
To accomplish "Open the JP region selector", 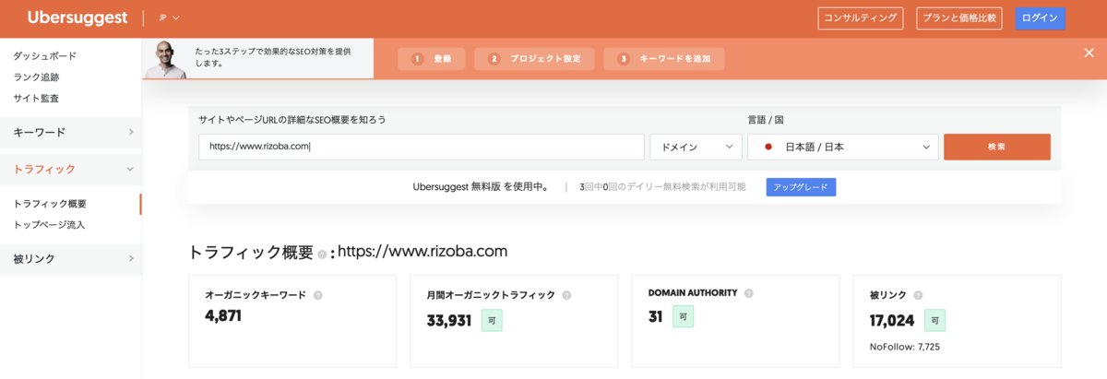I will tap(169, 18).
